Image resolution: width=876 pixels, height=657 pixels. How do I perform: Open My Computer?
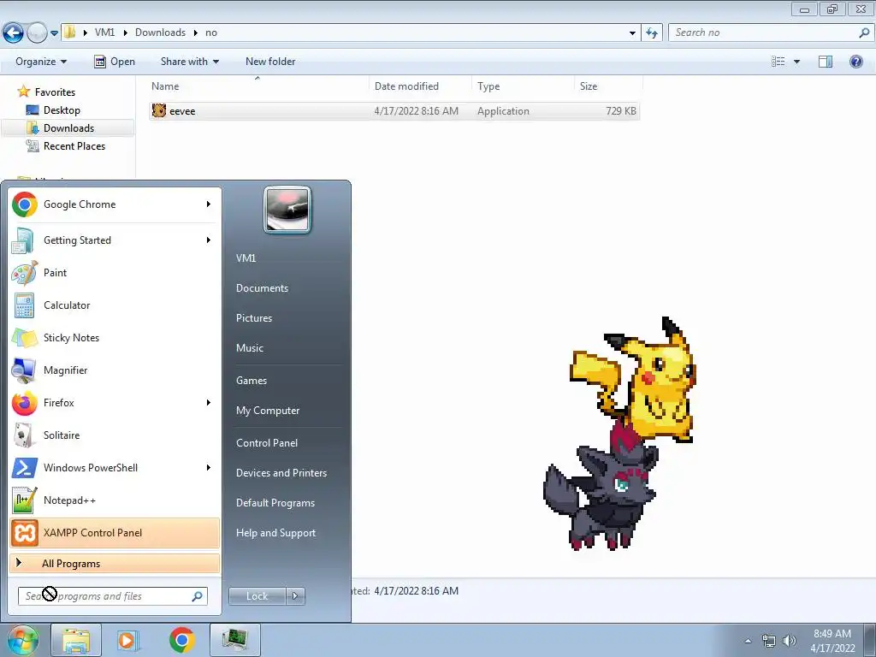click(268, 411)
